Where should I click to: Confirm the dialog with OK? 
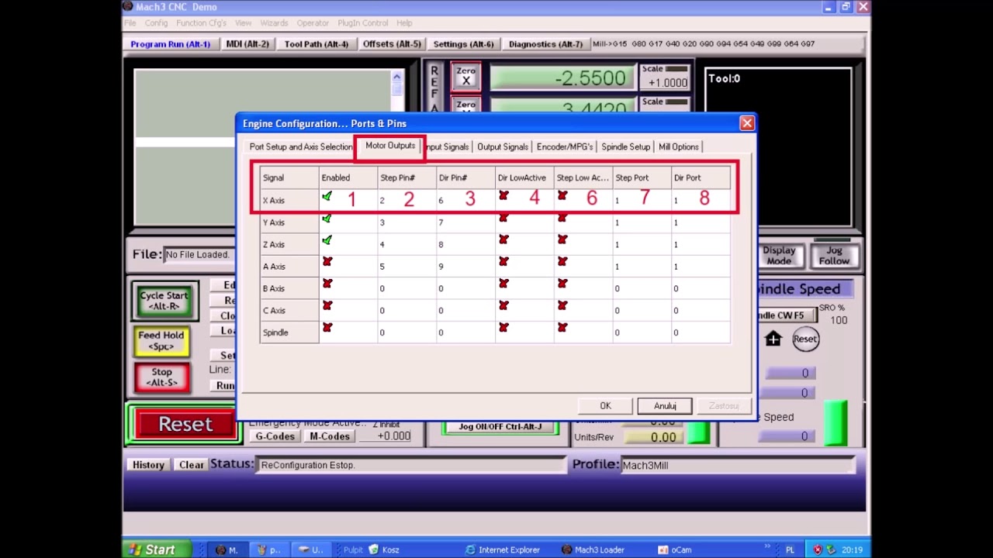point(605,406)
